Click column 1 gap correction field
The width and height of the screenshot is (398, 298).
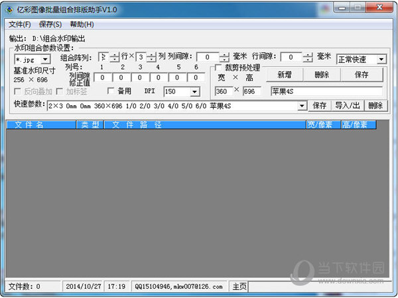(x=103, y=77)
